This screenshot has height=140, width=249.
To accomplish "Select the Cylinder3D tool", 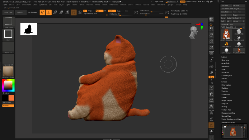I will (239, 32).
